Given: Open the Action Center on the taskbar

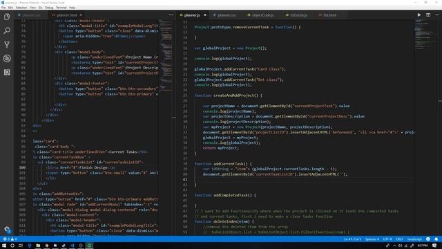Looking at the screenshot, I should point(434,246).
